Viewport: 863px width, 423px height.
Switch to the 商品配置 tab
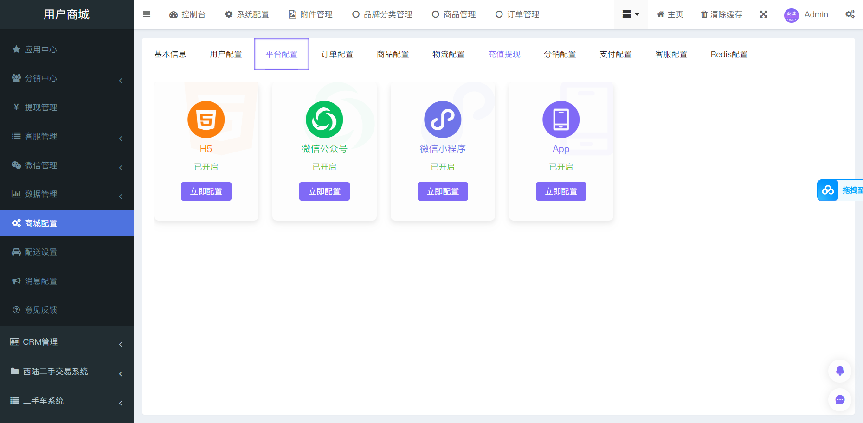click(x=393, y=54)
